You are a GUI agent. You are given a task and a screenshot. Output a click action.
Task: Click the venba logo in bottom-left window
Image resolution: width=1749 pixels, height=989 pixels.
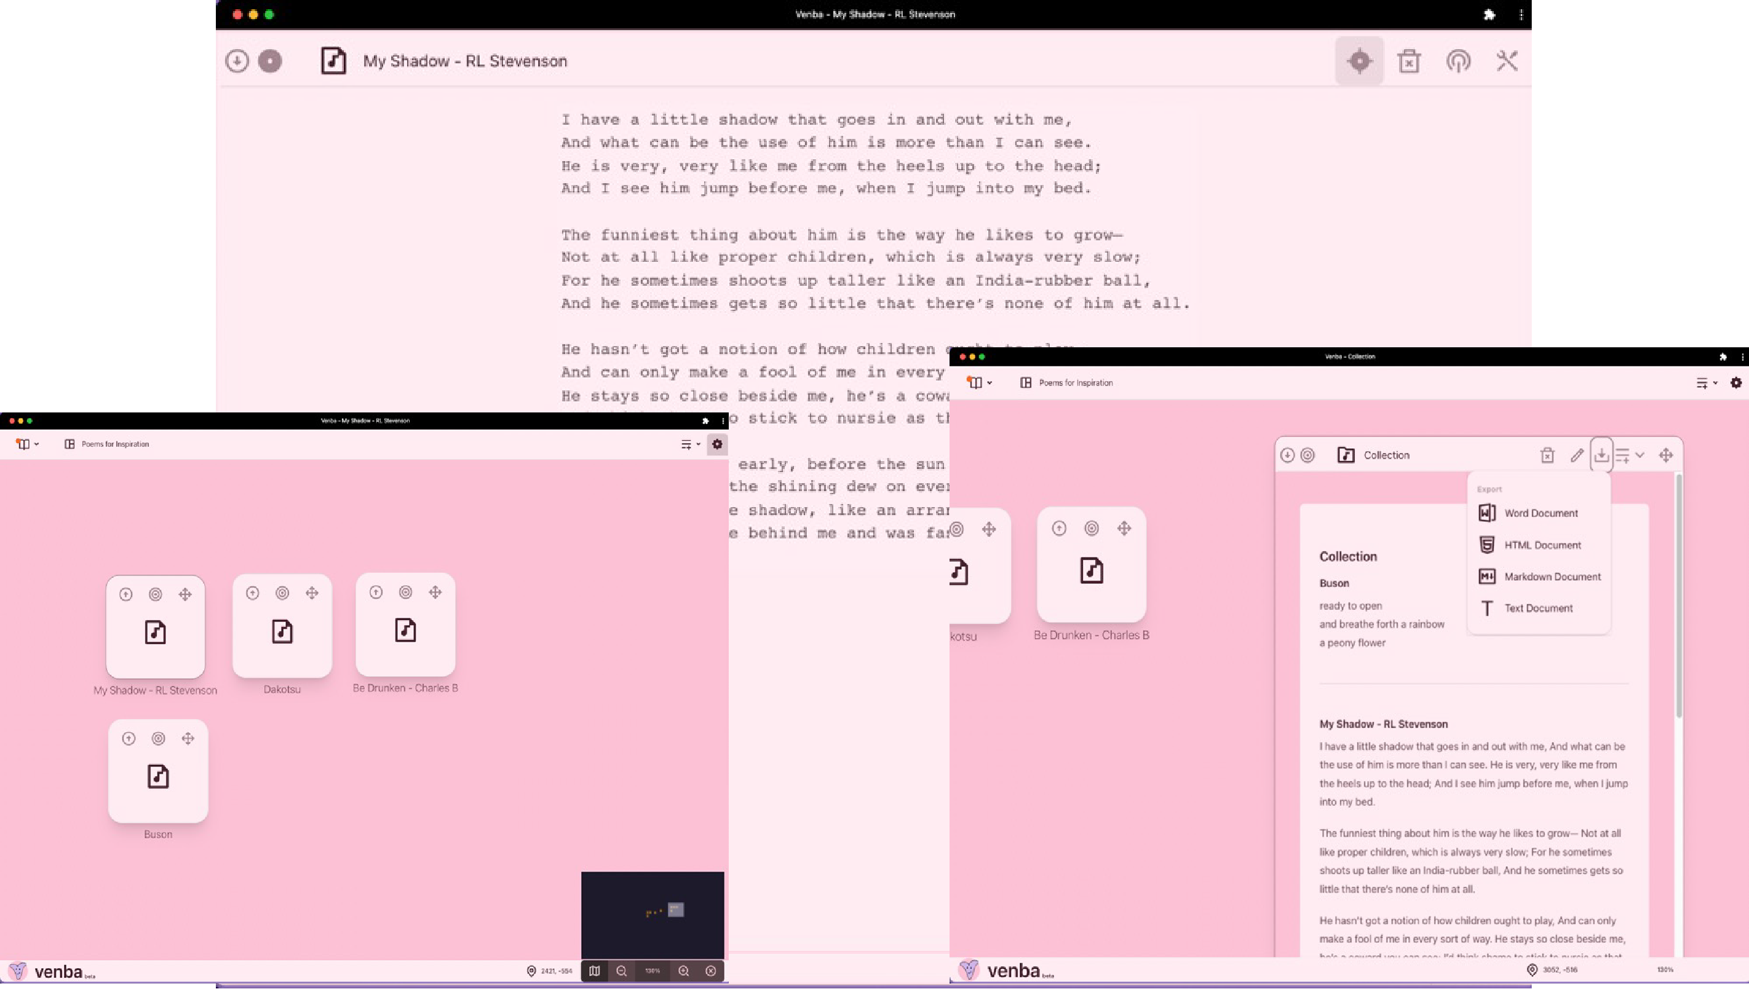[x=53, y=972]
